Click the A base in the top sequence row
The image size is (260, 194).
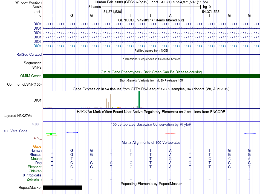pyautogui.click(x=170, y=15)
